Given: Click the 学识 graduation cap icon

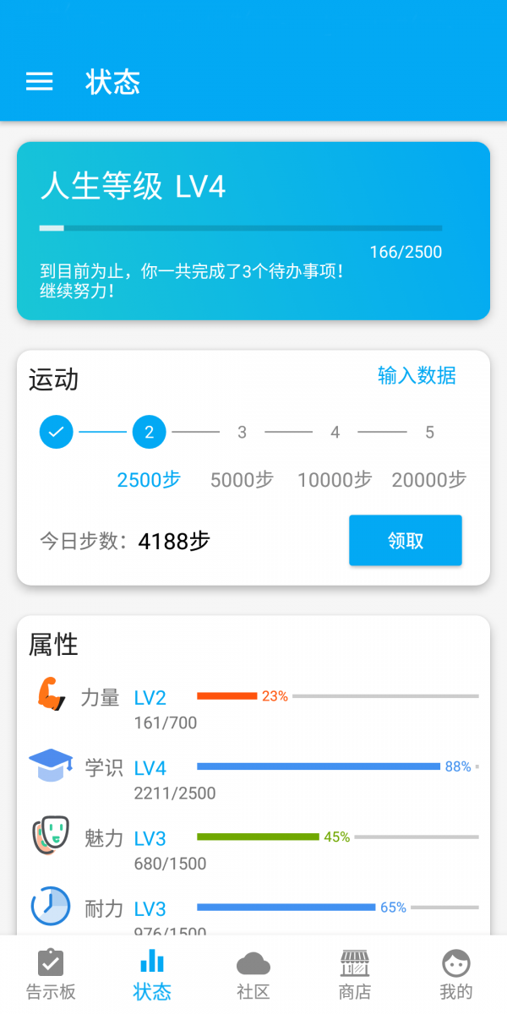Looking at the screenshot, I should tap(51, 765).
